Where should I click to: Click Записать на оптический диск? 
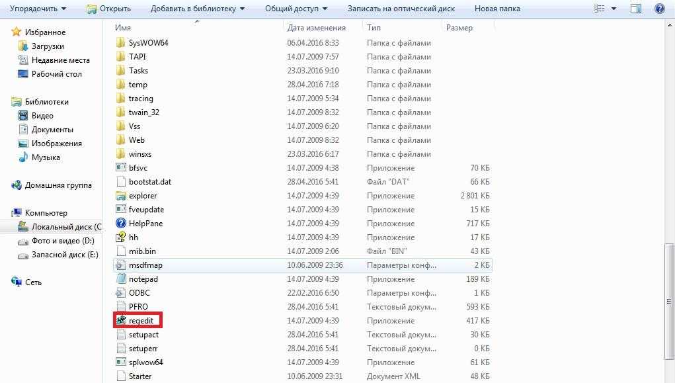click(x=401, y=8)
